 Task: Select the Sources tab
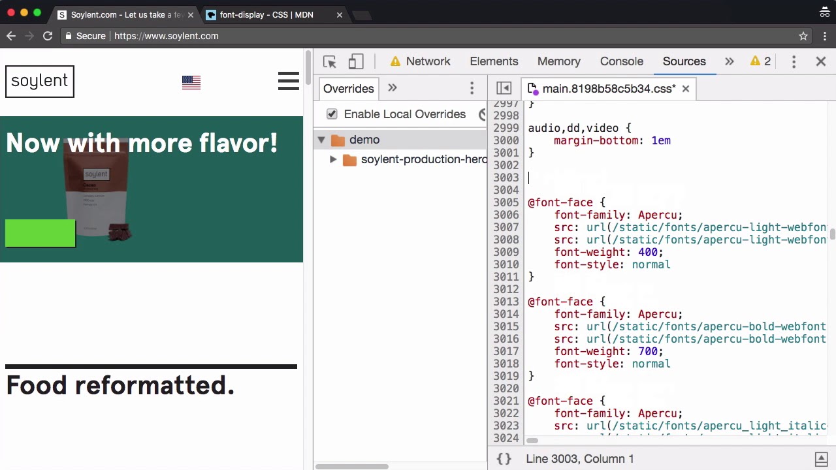(684, 61)
